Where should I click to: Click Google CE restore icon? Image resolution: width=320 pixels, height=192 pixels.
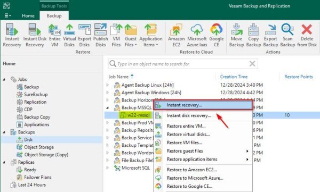[217, 35]
